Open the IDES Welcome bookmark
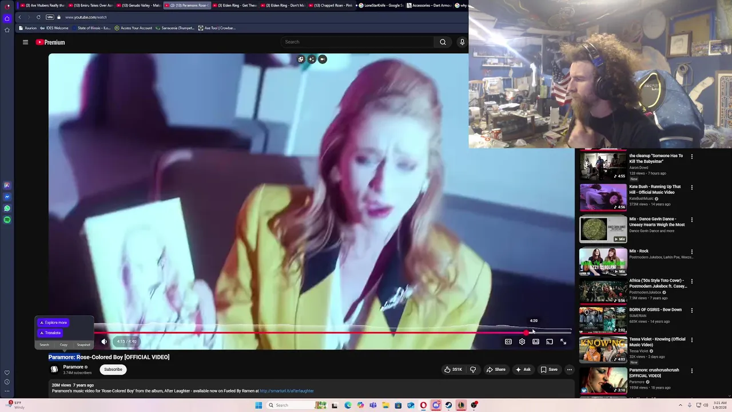The image size is (732, 412). pos(54,28)
